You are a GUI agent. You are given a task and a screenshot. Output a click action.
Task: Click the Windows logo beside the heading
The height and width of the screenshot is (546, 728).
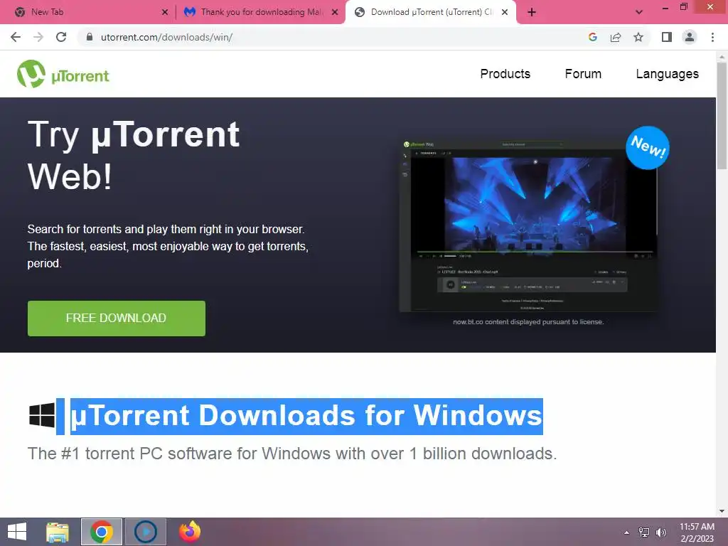(x=42, y=415)
